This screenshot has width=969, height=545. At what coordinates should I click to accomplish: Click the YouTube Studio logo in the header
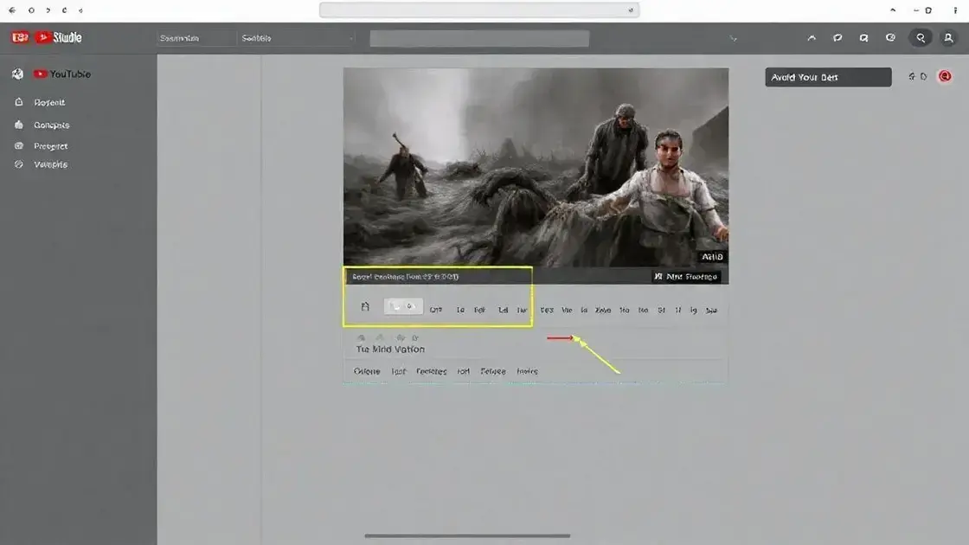(x=47, y=38)
